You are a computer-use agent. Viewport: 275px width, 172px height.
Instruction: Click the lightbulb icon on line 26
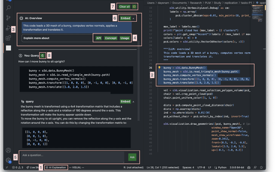tap(159, 68)
